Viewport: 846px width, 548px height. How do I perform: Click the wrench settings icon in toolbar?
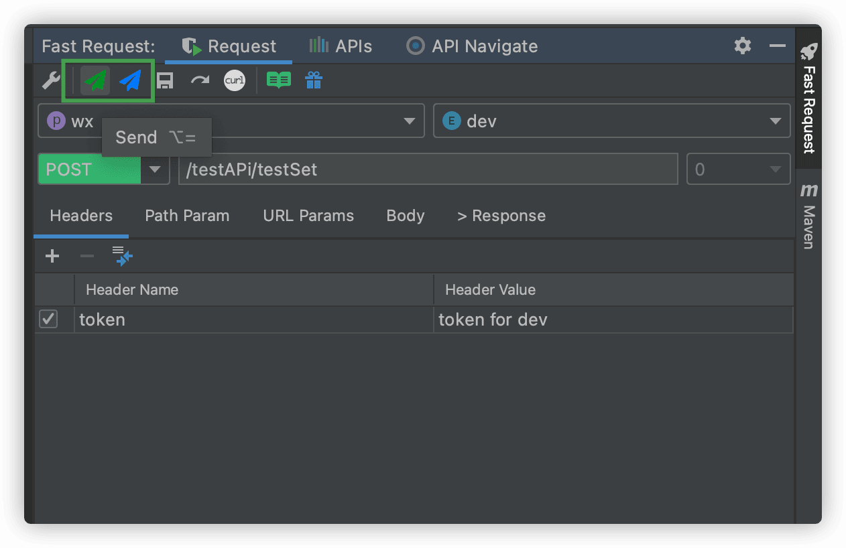[x=51, y=81]
